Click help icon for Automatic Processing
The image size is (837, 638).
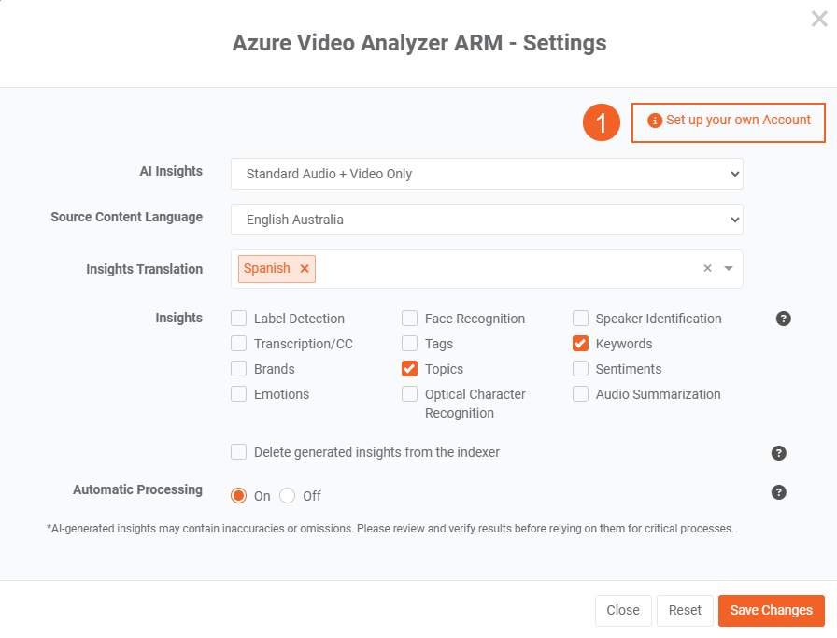(779, 492)
